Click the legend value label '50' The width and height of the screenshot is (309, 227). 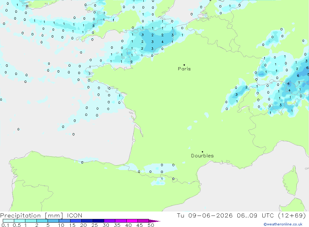(x=151, y=225)
